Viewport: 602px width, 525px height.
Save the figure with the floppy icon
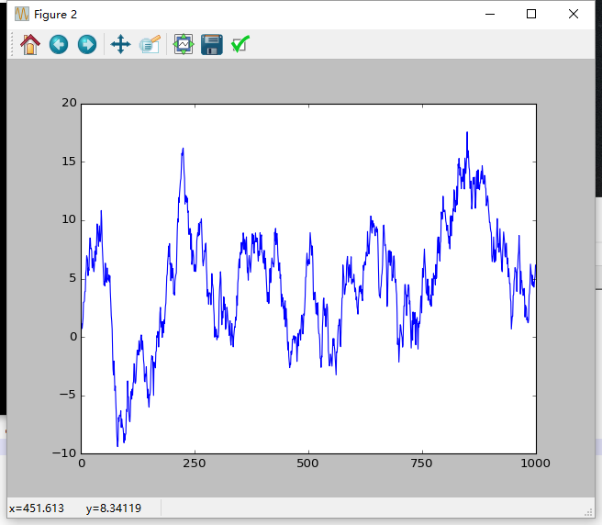click(212, 45)
